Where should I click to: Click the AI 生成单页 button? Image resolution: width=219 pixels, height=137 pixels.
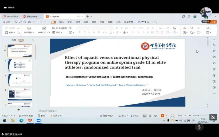[59, 28]
